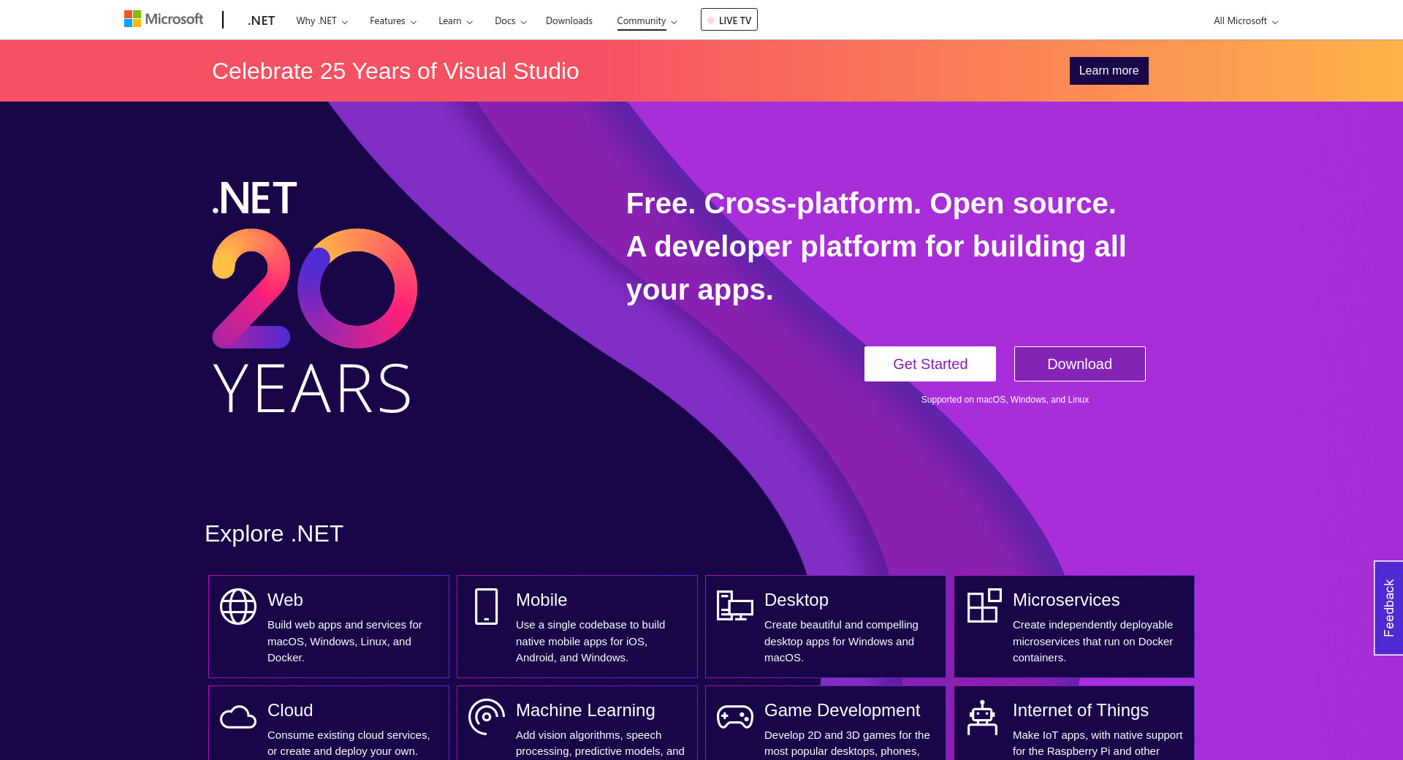1403x760 pixels.
Task: Open the Feedback side tab
Action: [1388, 608]
